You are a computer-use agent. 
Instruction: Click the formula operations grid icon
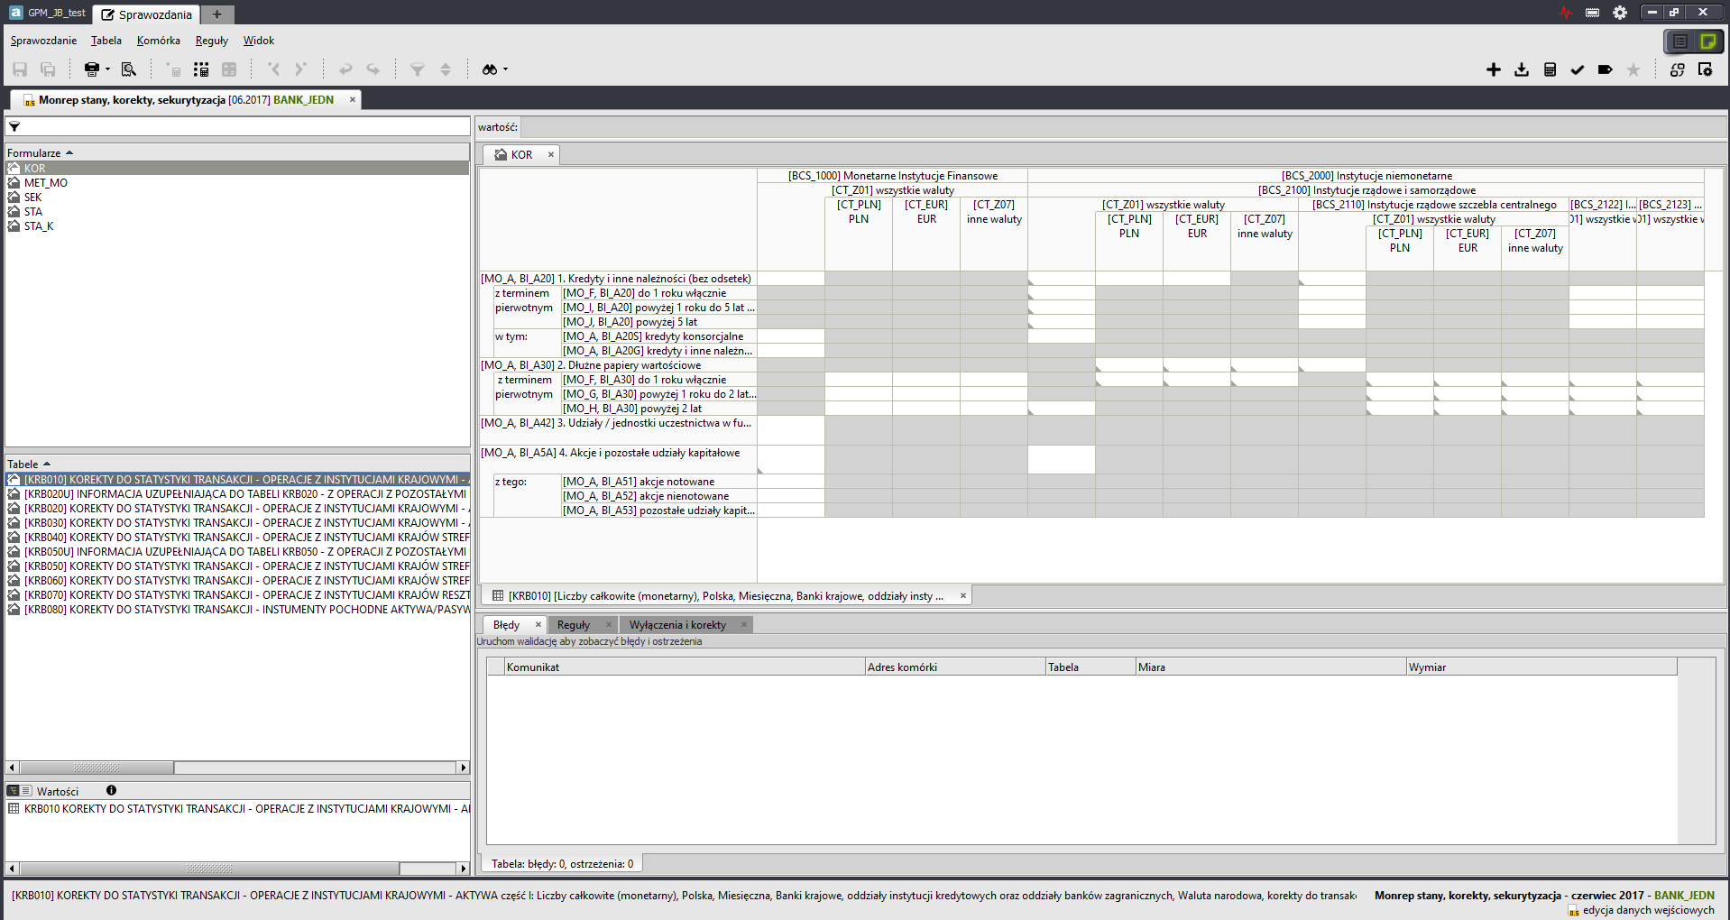(x=229, y=69)
